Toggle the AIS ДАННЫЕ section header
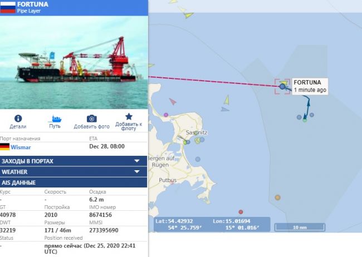The width and height of the screenshot is (362, 257). click(74, 182)
